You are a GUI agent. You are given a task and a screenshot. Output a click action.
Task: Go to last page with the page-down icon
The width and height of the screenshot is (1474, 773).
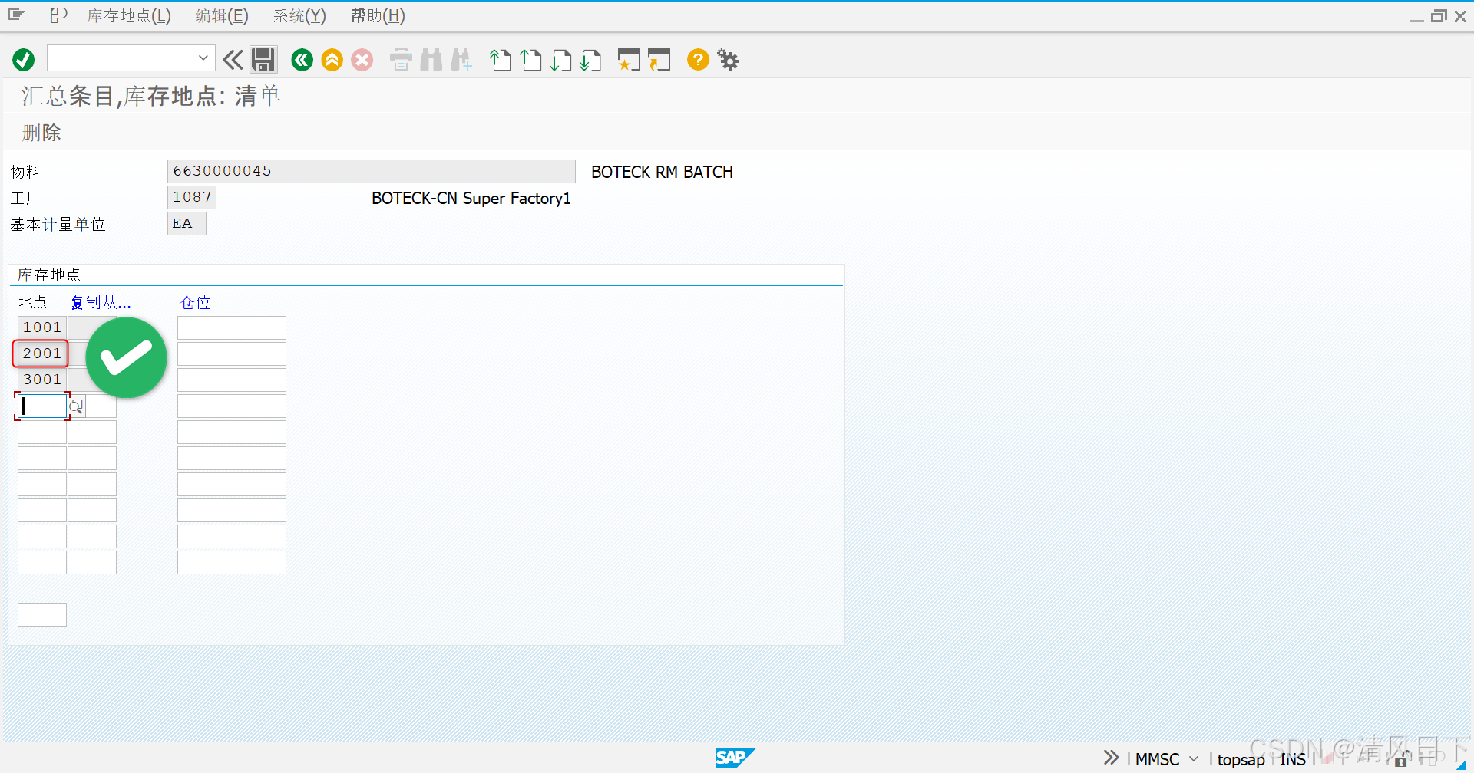(x=590, y=59)
